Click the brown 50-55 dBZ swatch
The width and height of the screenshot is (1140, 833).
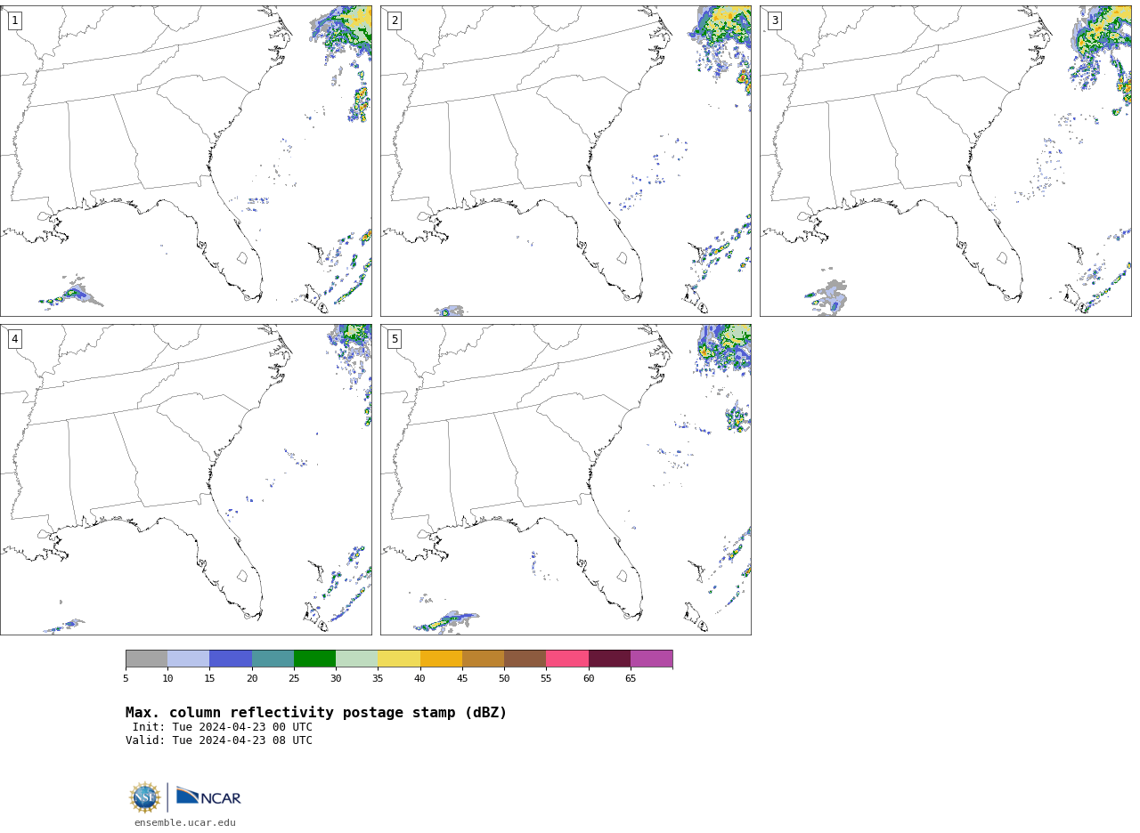(525, 659)
